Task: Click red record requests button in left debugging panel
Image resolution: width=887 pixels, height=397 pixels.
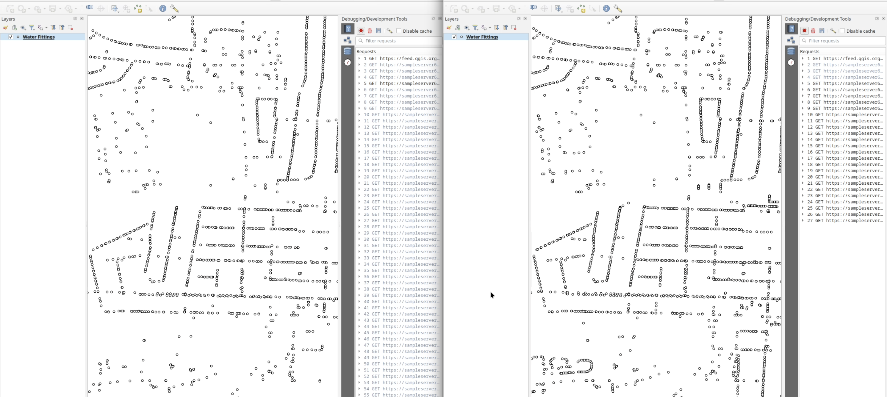Action: pos(361,30)
